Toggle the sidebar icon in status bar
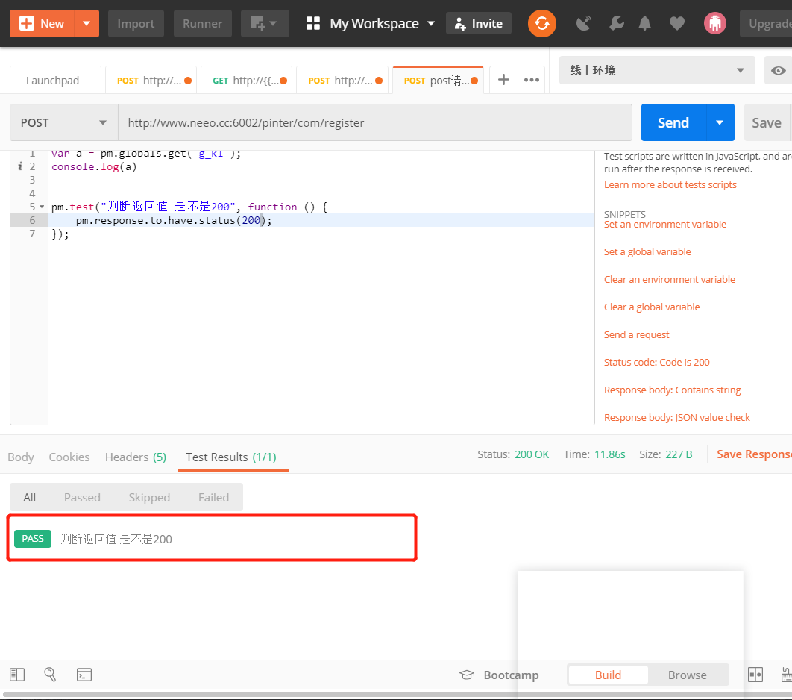This screenshot has width=792, height=700. [17, 674]
